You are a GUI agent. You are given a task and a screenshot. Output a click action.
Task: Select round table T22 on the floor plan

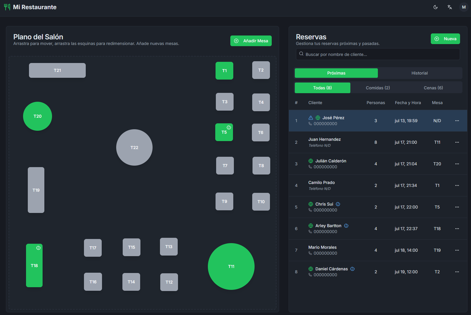click(x=134, y=148)
